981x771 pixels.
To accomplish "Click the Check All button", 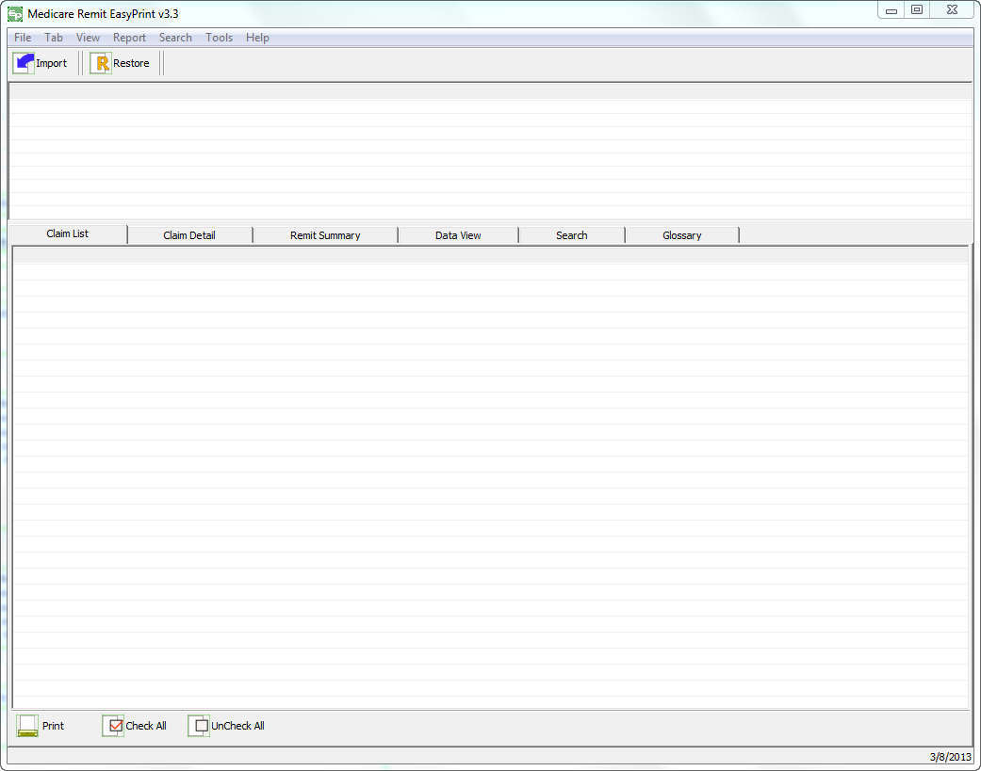I will click(x=143, y=725).
